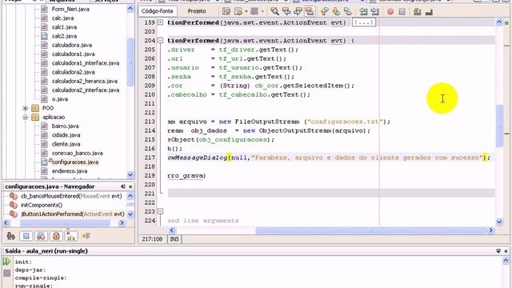Toggle show inherited members in Navigator
512x288 pixels.
click(10, 236)
